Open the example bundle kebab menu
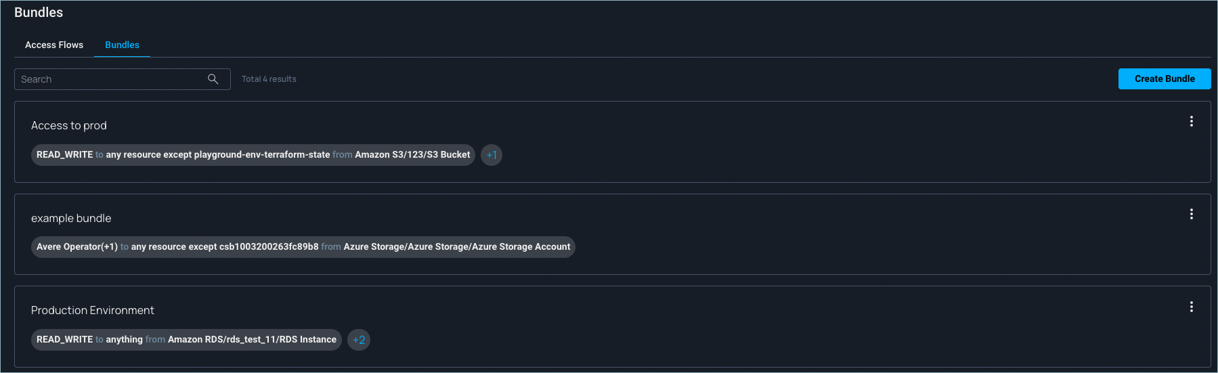1218x373 pixels. (x=1191, y=214)
